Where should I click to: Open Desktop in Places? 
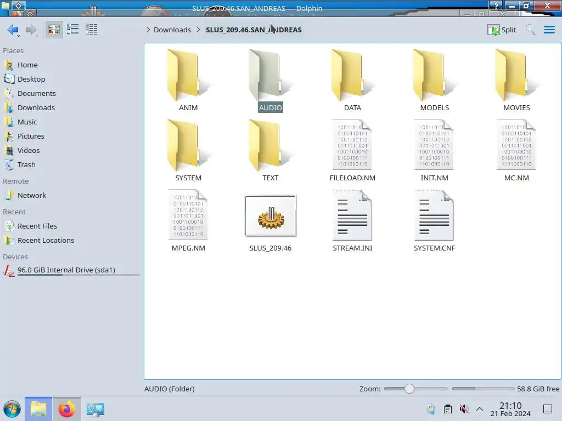pos(31,79)
